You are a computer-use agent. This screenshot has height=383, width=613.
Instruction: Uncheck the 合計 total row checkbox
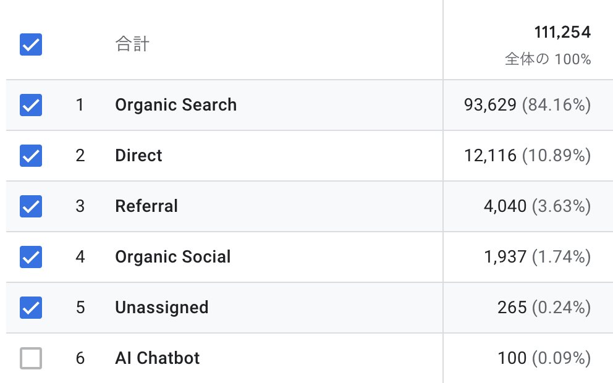click(x=31, y=45)
